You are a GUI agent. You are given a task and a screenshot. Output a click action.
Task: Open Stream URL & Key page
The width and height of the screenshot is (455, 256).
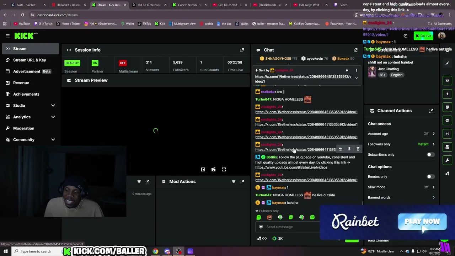[x=30, y=60]
